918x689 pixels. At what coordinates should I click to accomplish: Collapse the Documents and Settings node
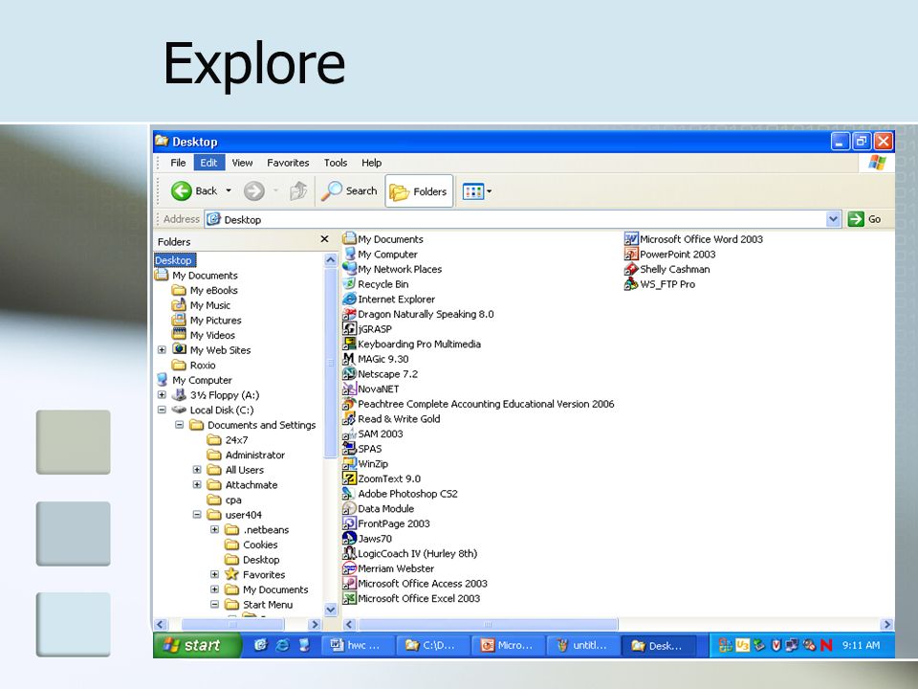(x=179, y=425)
